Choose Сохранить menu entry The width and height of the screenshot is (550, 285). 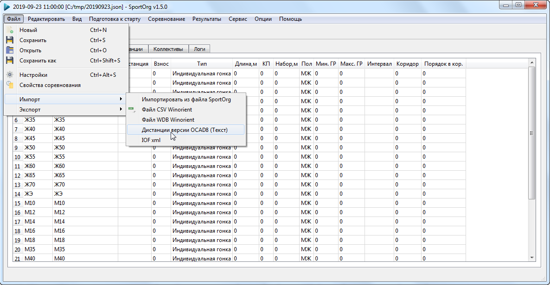(66, 40)
